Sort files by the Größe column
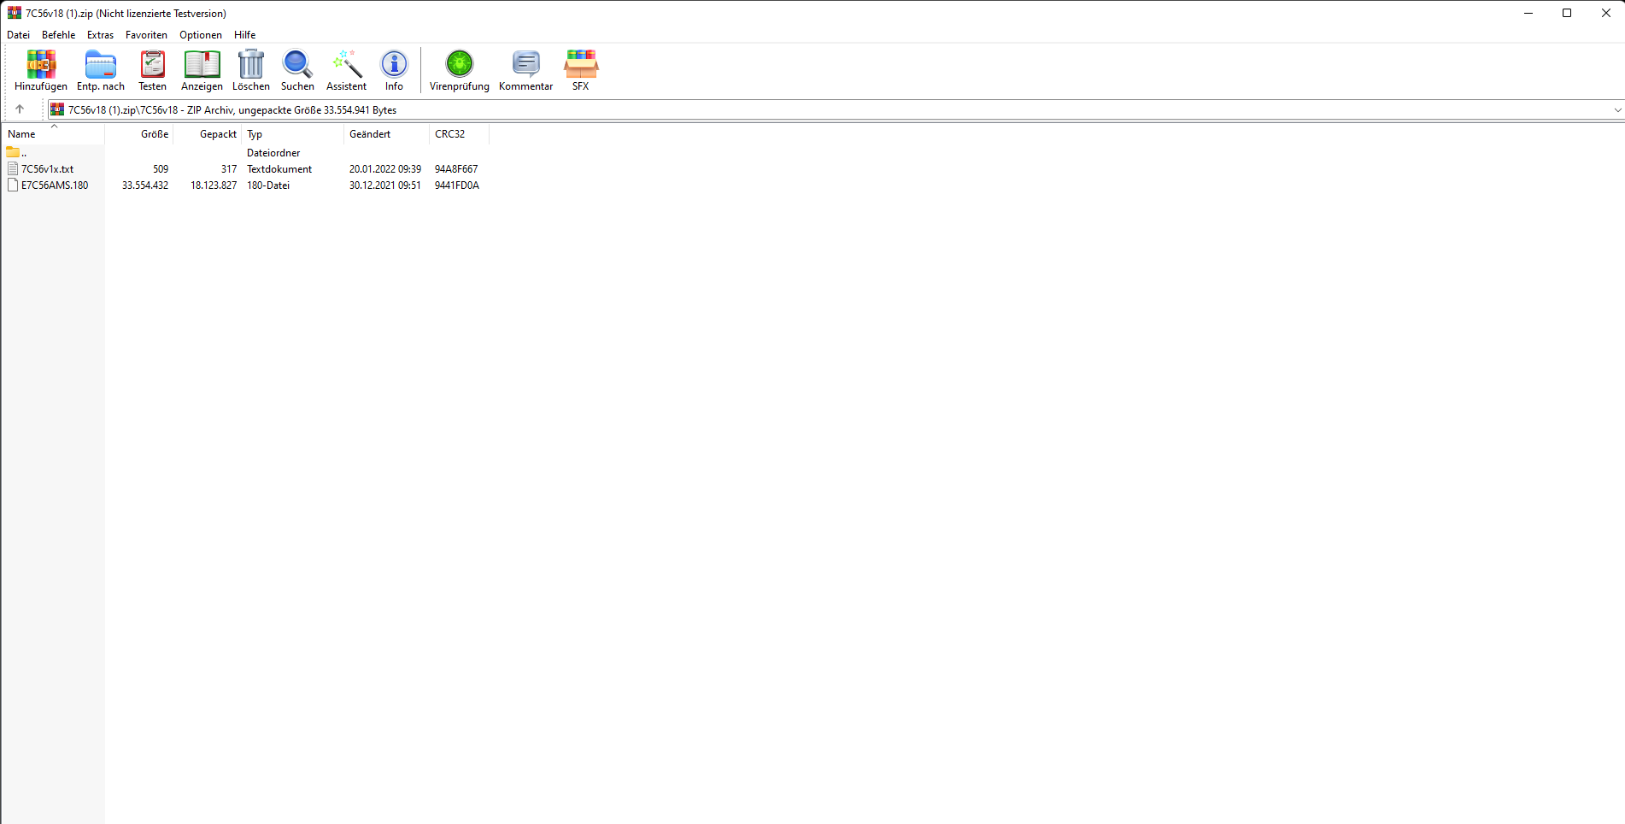This screenshot has height=824, width=1625. (155, 134)
